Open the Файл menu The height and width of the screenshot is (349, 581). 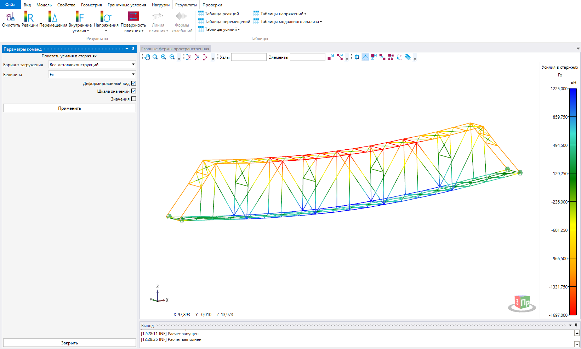10,5
